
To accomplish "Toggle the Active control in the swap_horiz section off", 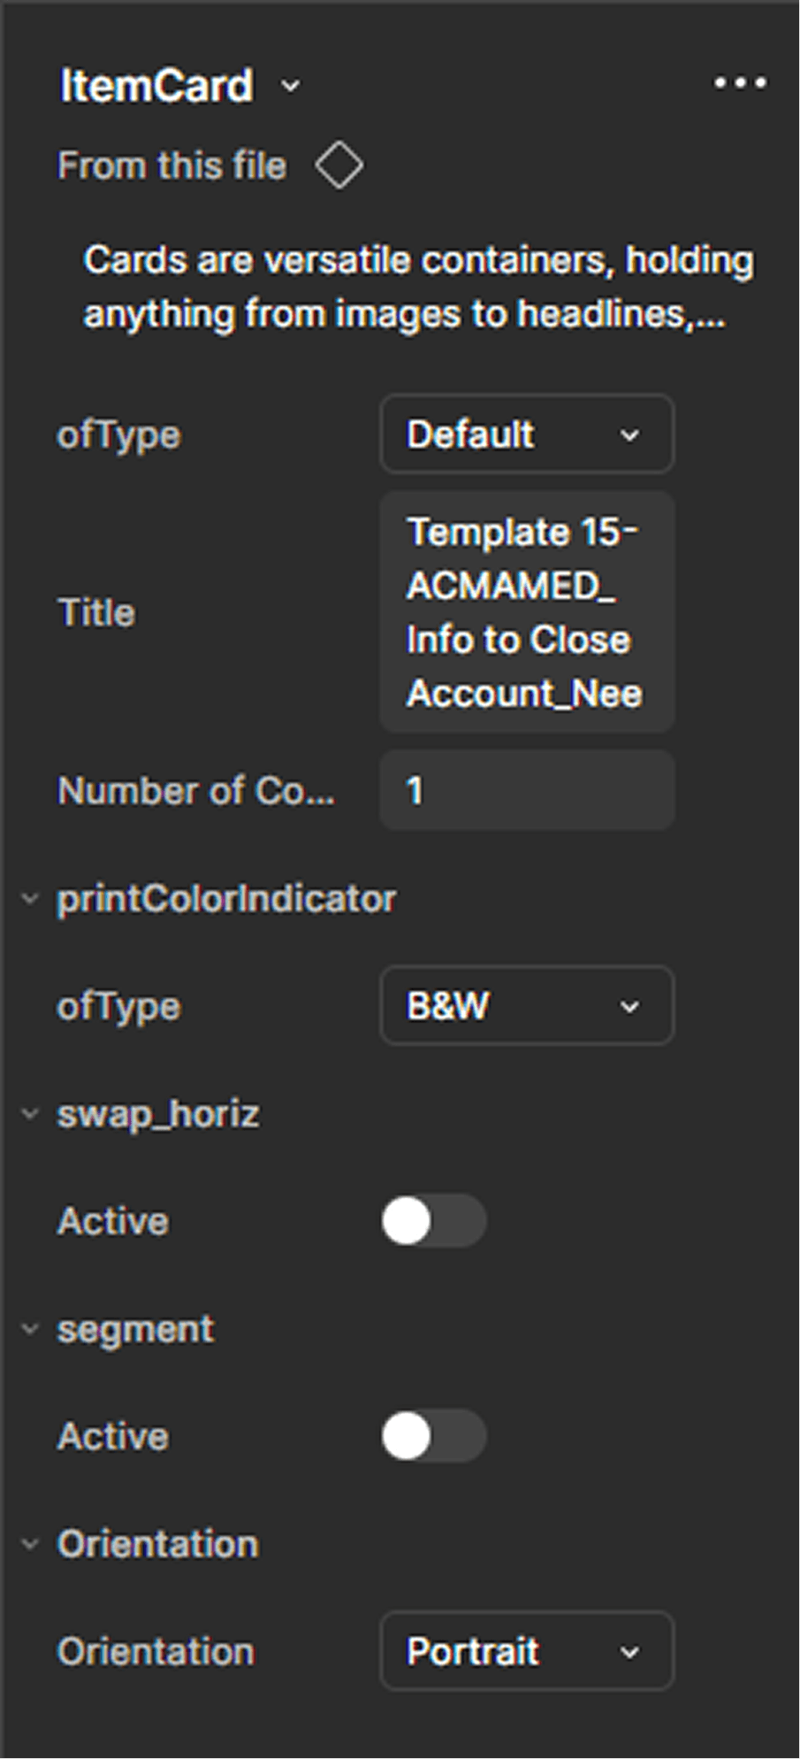I will (433, 1221).
